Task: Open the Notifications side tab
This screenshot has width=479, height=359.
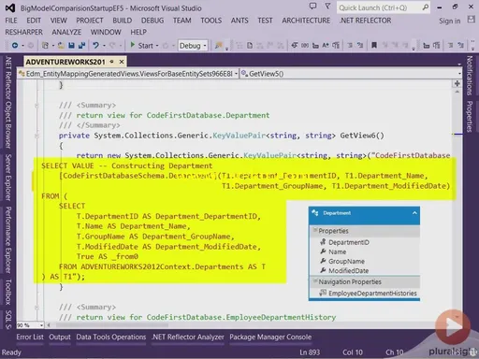Action: [470, 76]
